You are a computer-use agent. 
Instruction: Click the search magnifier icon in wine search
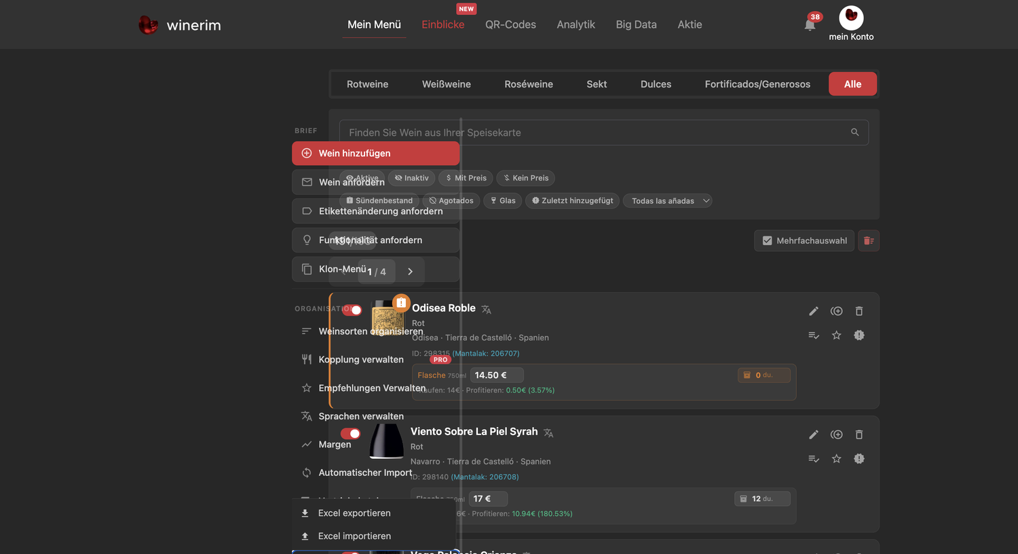pos(855,132)
